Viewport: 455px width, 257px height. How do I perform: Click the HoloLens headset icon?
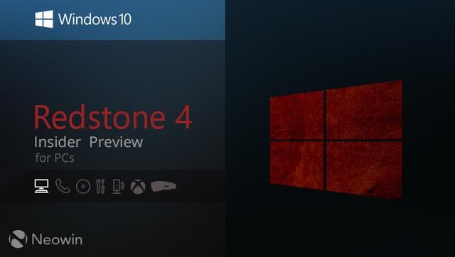pyautogui.click(x=164, y=186)
